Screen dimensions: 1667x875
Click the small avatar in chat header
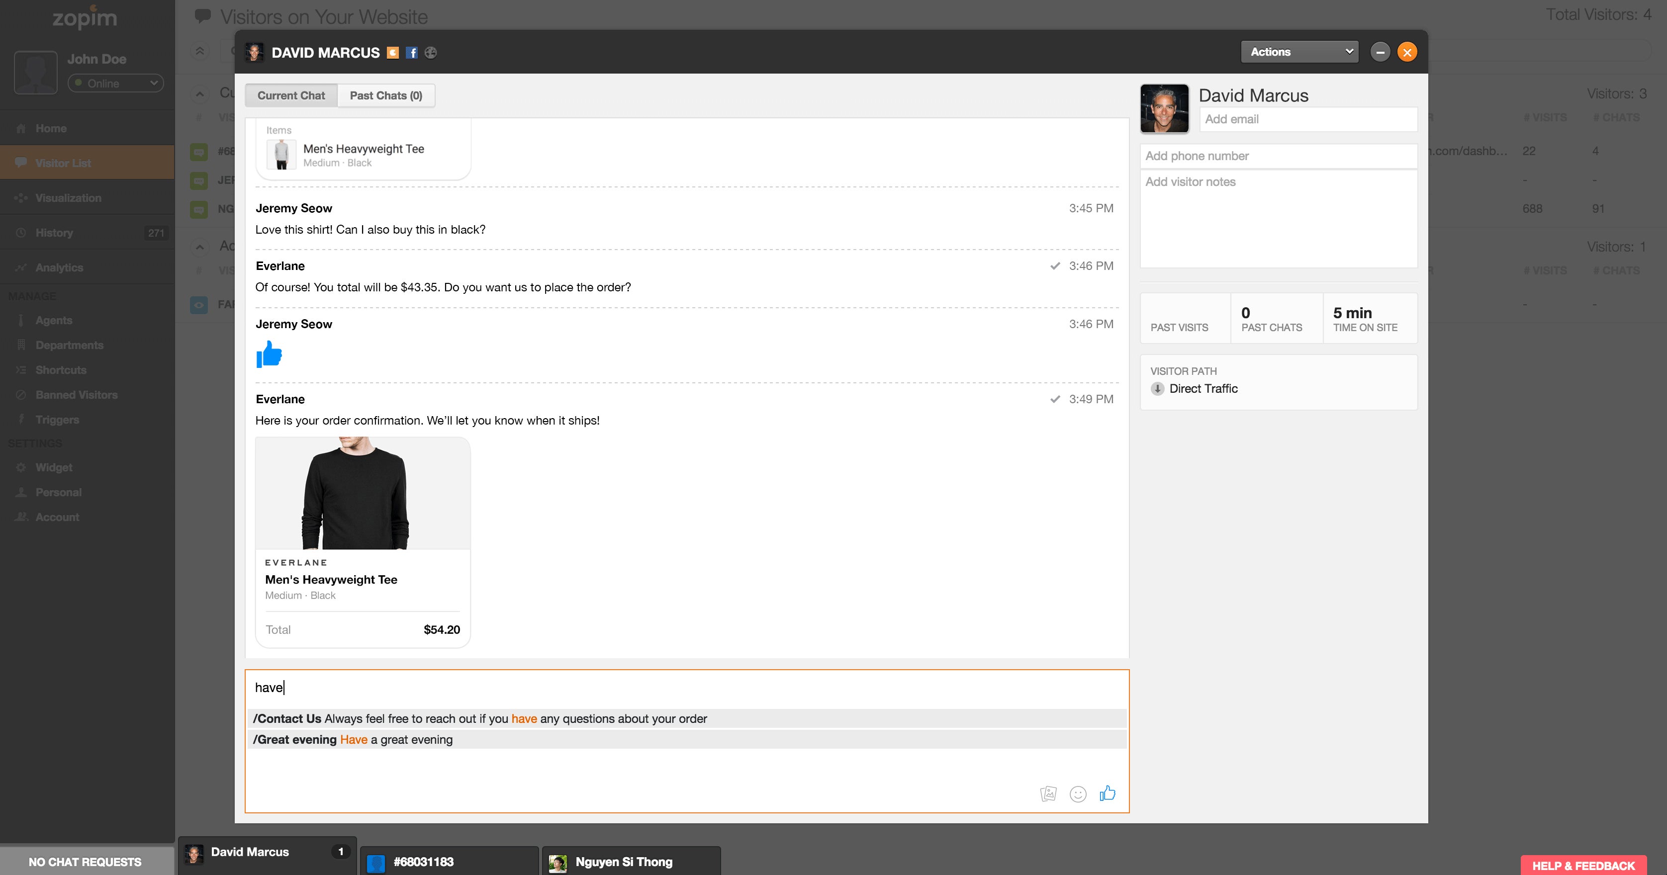(254, 52)
